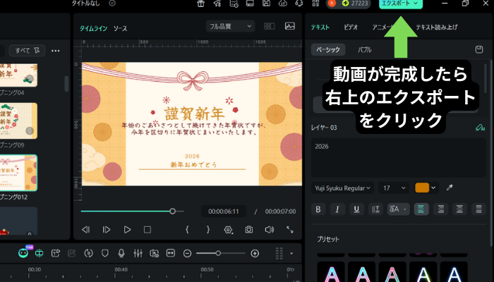Toggle the preview volume speaker icon

coord(270,230)
